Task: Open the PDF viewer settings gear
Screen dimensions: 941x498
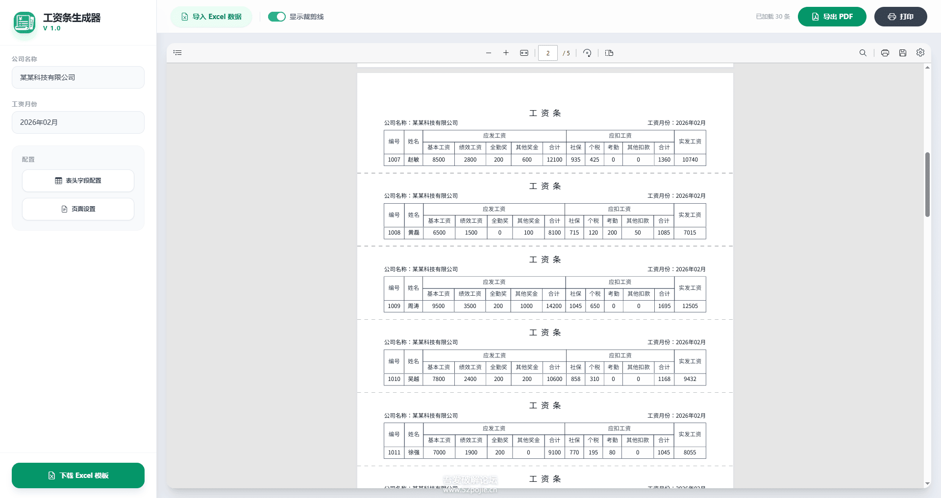Action: coord(920,53)
